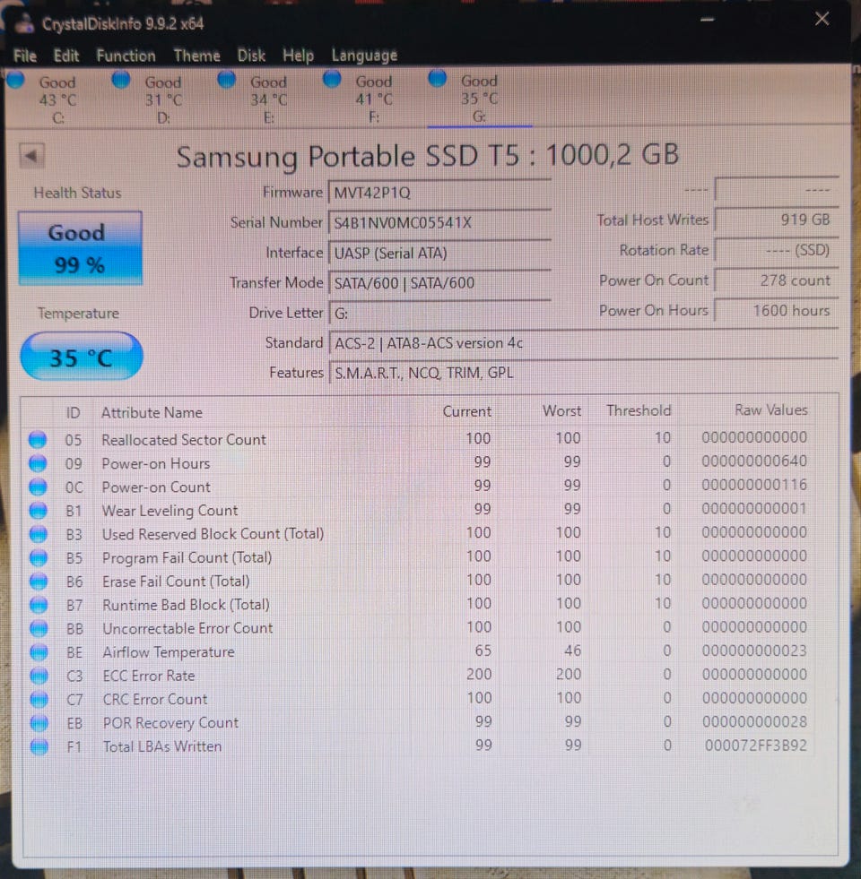Click the Samsung Portable SSD T5 title
This screenshot has width=861, height=879.
(x=427, y=156)
